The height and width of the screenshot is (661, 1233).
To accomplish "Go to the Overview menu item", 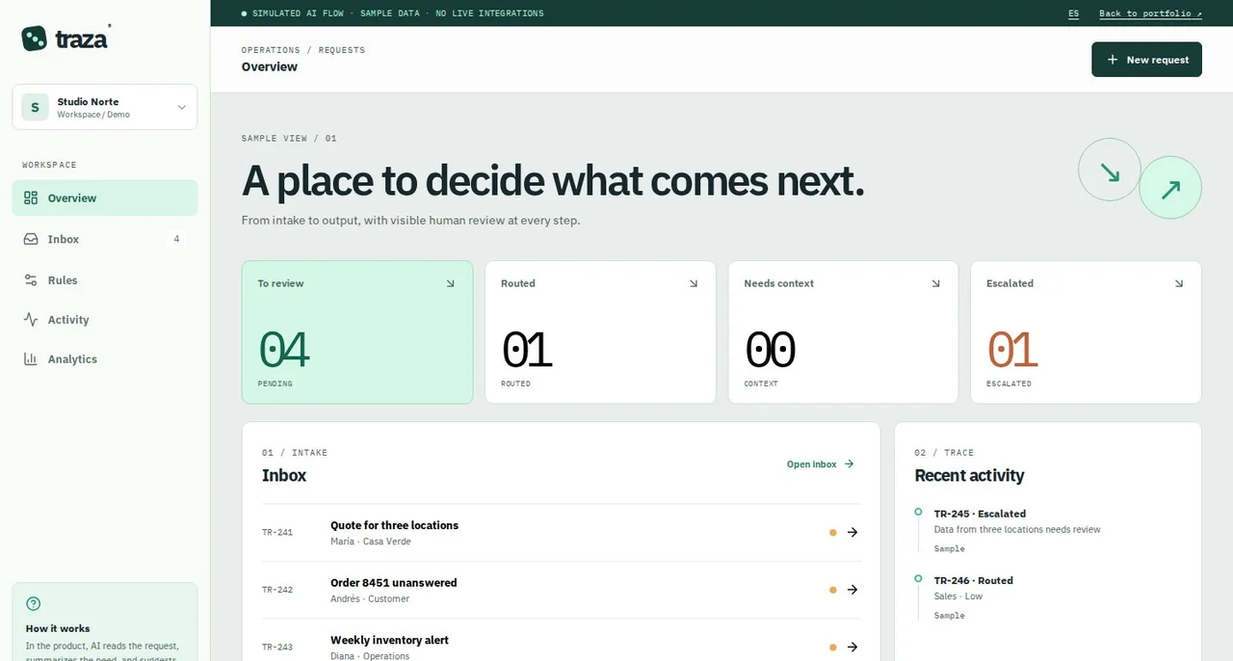I will (105, 198).
